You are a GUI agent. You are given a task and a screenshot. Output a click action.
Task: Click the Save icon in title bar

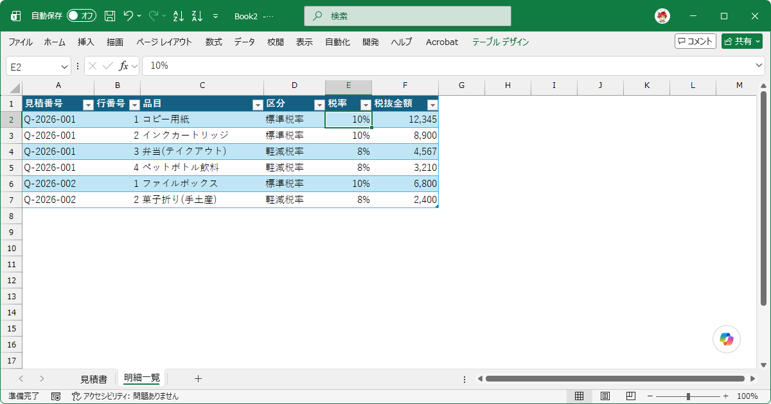click(x=110, y=16)
